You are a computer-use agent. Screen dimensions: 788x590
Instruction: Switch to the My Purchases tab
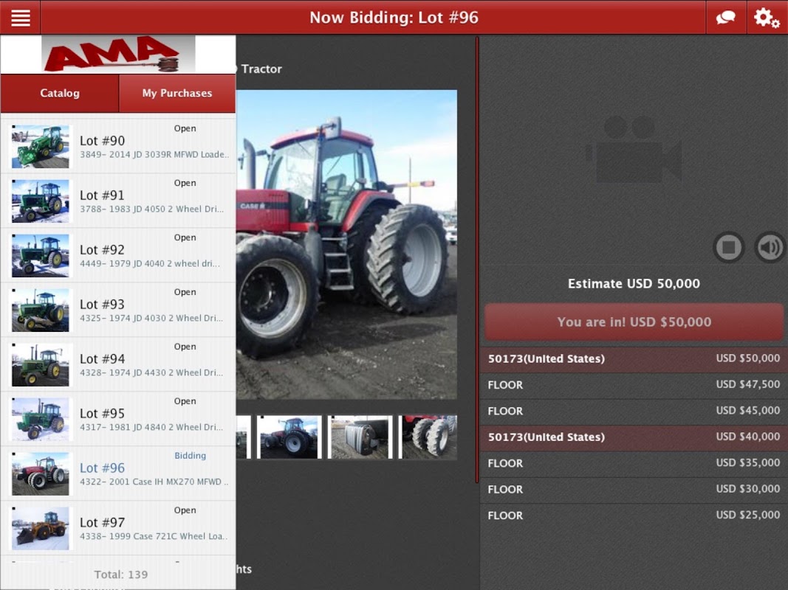[177, 94]
